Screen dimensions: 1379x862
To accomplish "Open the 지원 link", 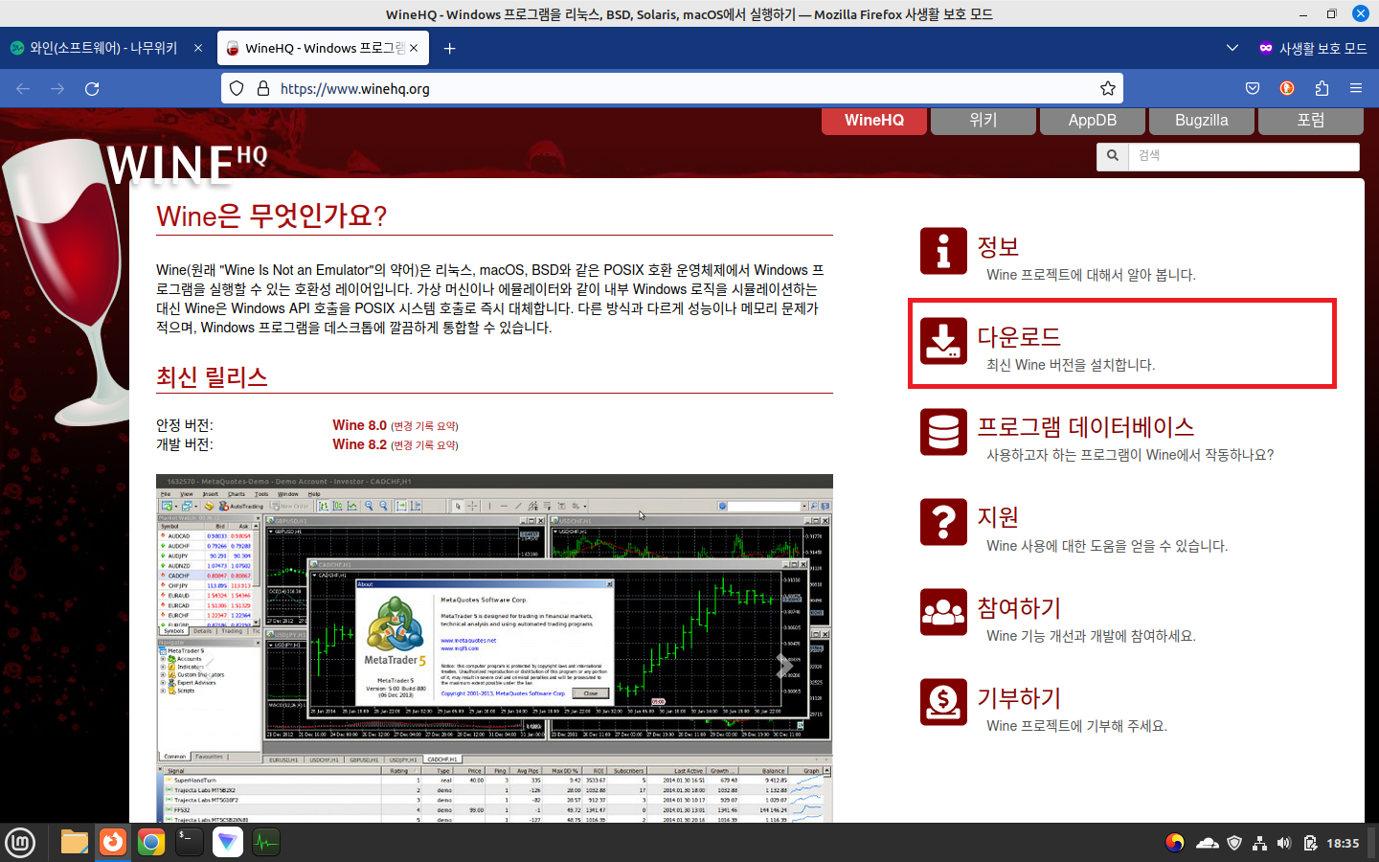I will pyautogui.click(x=998, y=517).
